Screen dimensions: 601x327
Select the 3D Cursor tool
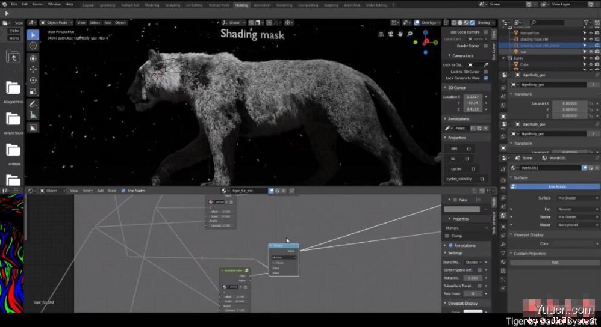click(x=33, y=46)
